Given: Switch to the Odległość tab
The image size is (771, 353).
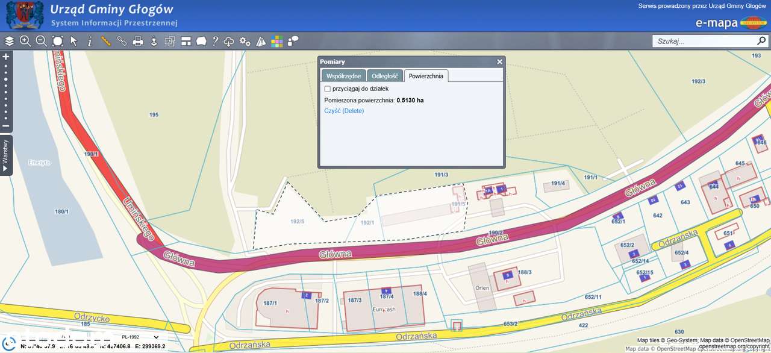Looking at the screenshot, I should (385, 76).
